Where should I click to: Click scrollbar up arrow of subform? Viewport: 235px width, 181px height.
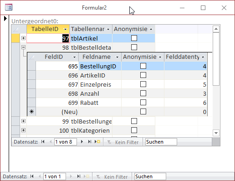point(216,29)
